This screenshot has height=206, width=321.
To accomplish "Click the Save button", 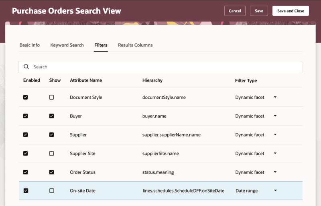I will tap(259, 11).
